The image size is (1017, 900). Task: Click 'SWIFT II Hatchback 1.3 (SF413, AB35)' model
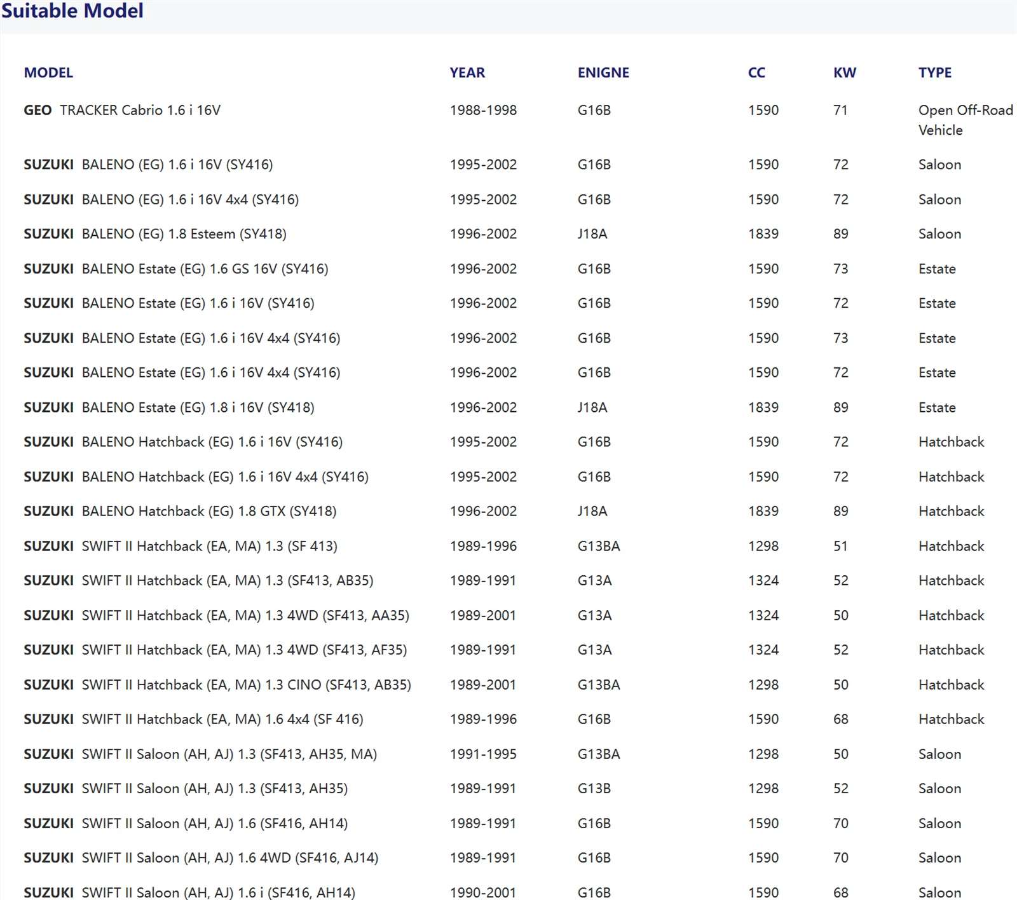(x=228, y=580)
